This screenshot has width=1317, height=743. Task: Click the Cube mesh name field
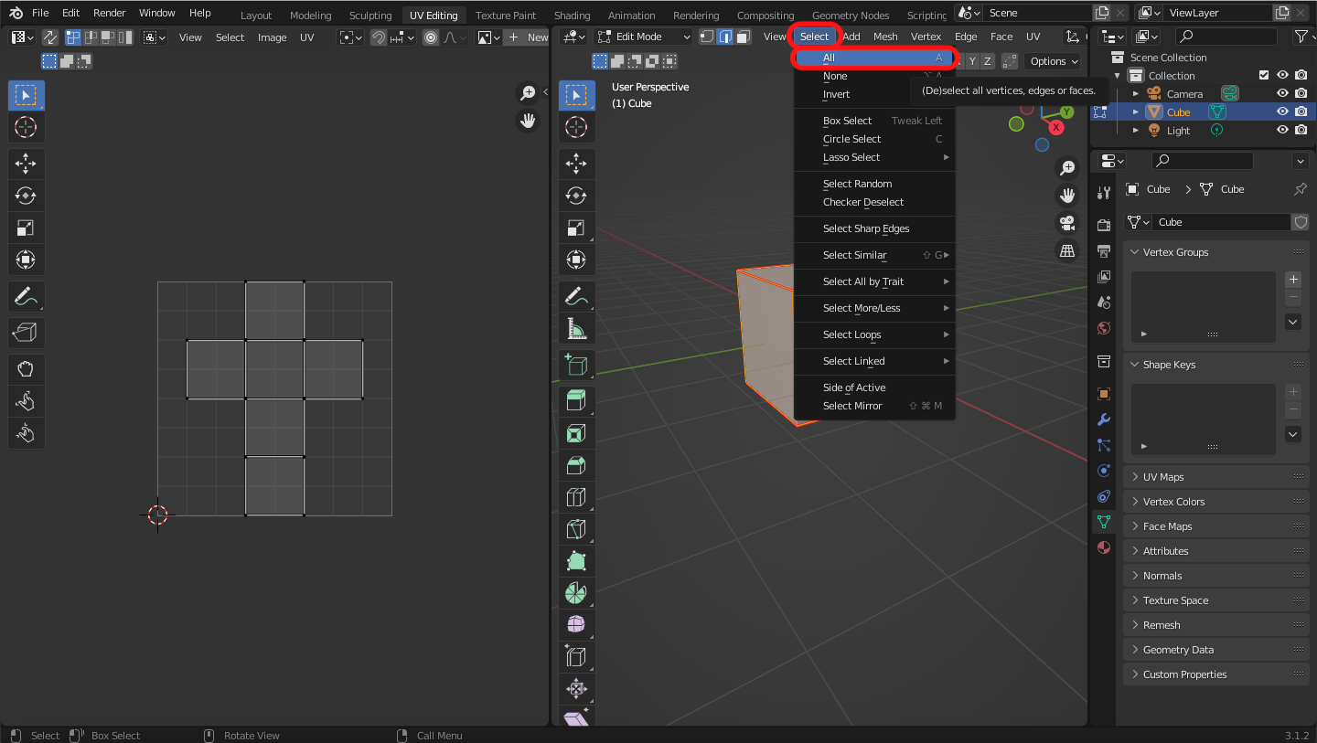(1223, 222)
